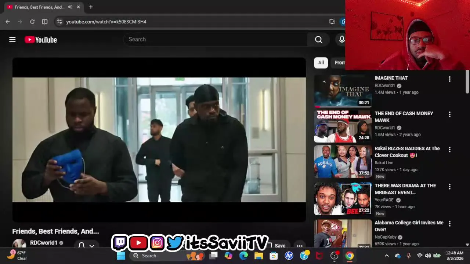Select the 'All' filter chip
The width and height of the screenshot is (470, 264).
coord(321,63)
